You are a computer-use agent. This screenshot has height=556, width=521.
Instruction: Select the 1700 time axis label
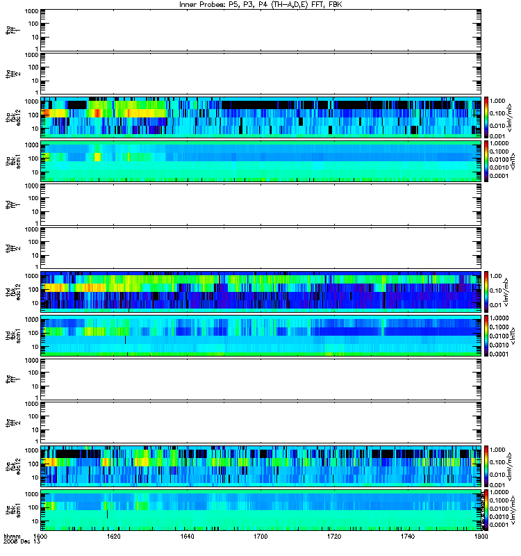pos(260,536)
